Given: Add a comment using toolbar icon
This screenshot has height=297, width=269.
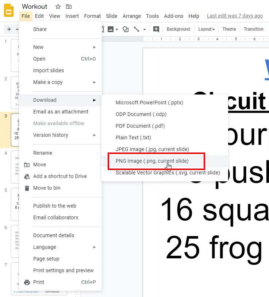Looking at the screenshot, I should point(156,29).
